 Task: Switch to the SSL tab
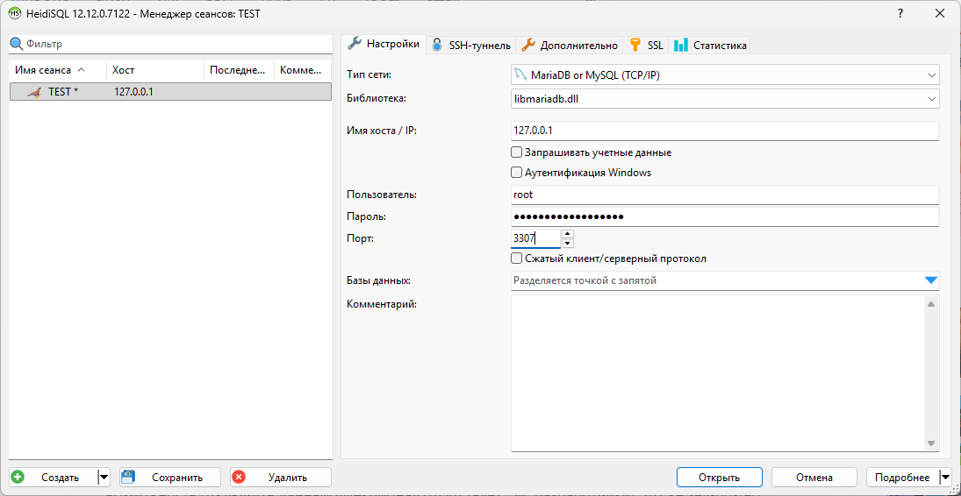[646, 45]
